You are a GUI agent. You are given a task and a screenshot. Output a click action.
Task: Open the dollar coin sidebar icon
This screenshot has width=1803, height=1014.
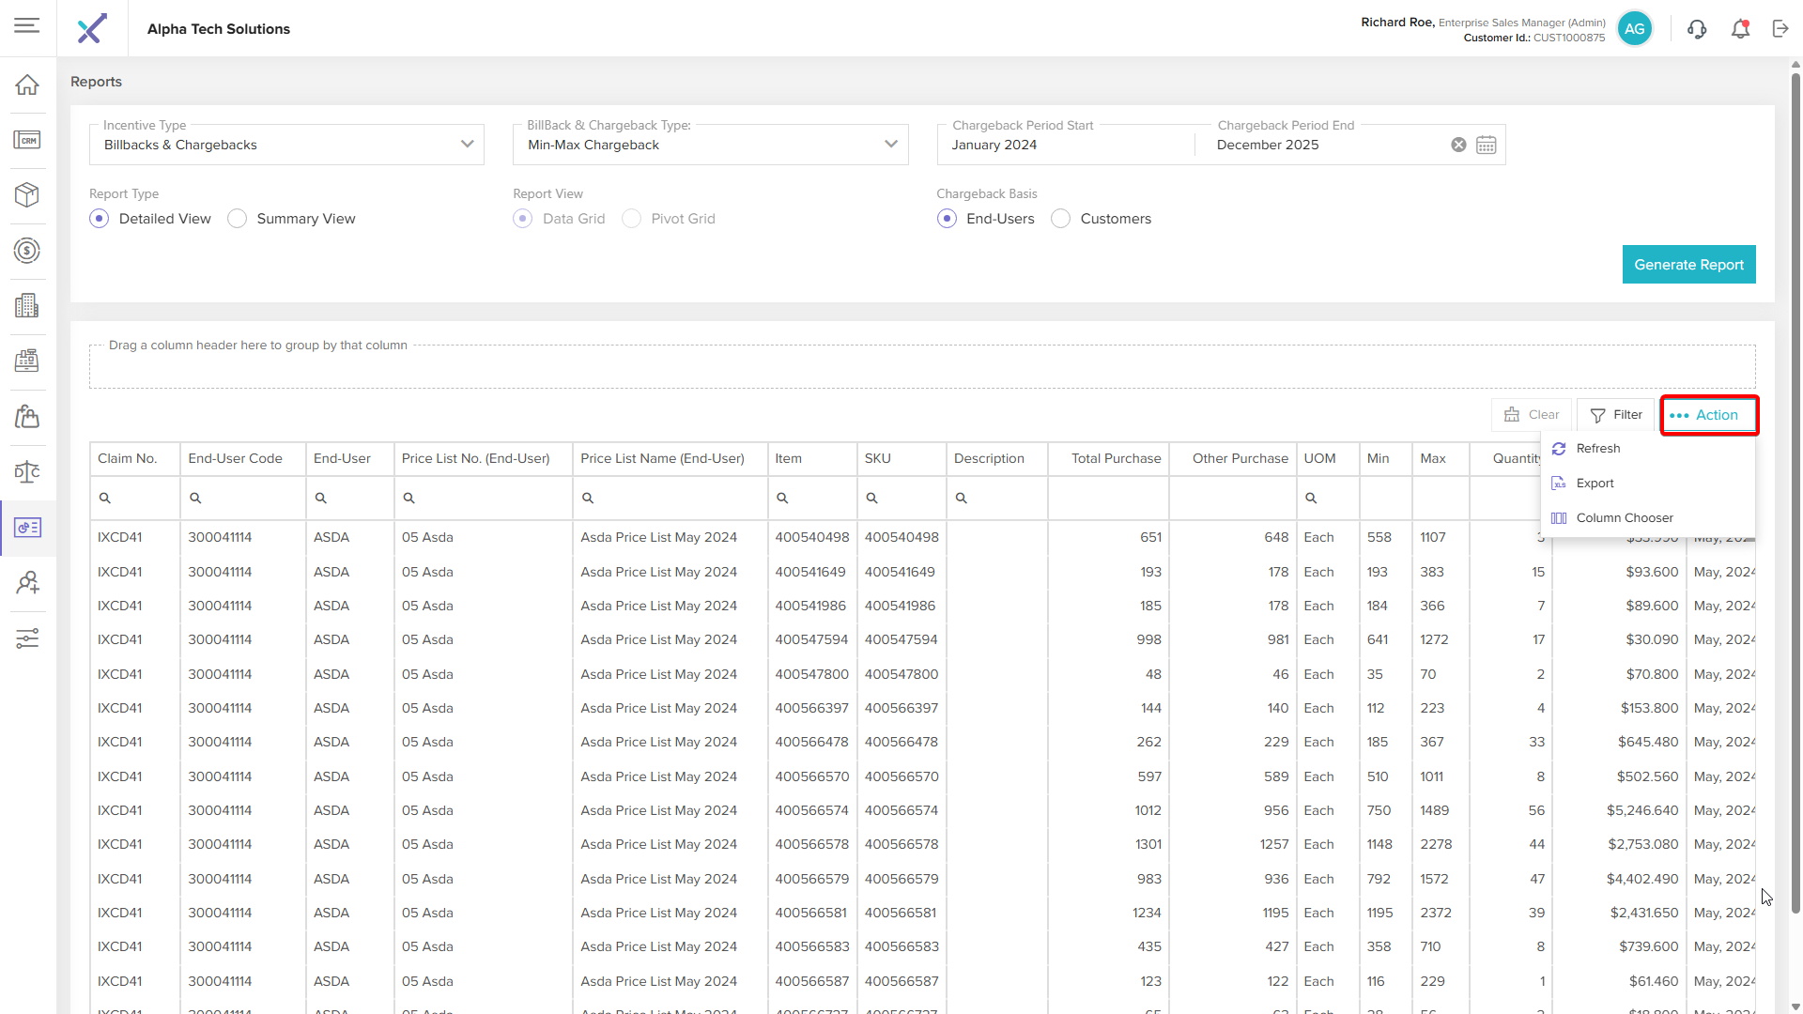tap(27, 251)
